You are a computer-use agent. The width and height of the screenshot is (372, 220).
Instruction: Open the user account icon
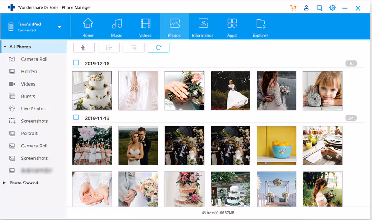point(306,8)
